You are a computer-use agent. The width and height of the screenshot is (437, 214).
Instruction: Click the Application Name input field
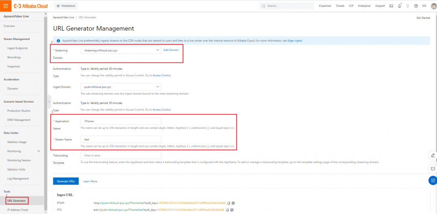pyautogui.click(x=121, y=121)
